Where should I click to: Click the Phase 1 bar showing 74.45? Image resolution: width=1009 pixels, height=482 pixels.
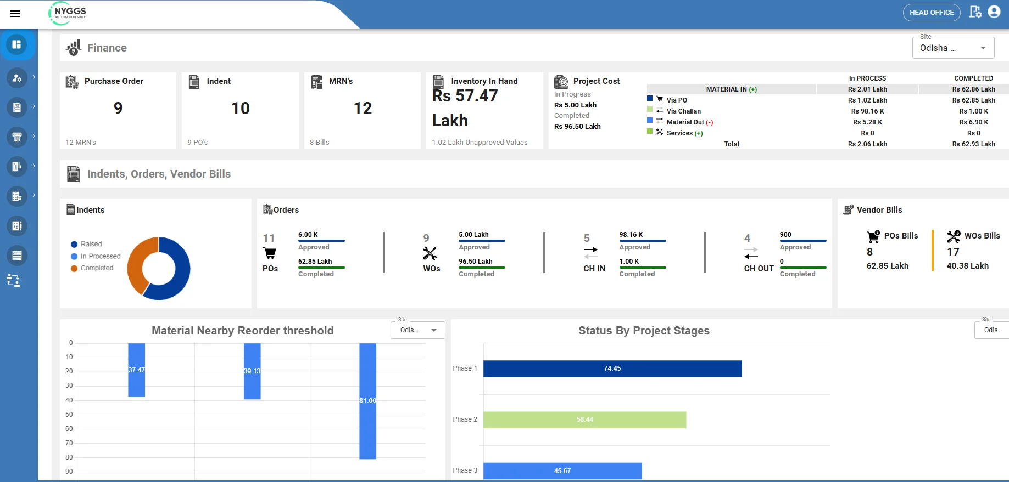click(612, 368)
